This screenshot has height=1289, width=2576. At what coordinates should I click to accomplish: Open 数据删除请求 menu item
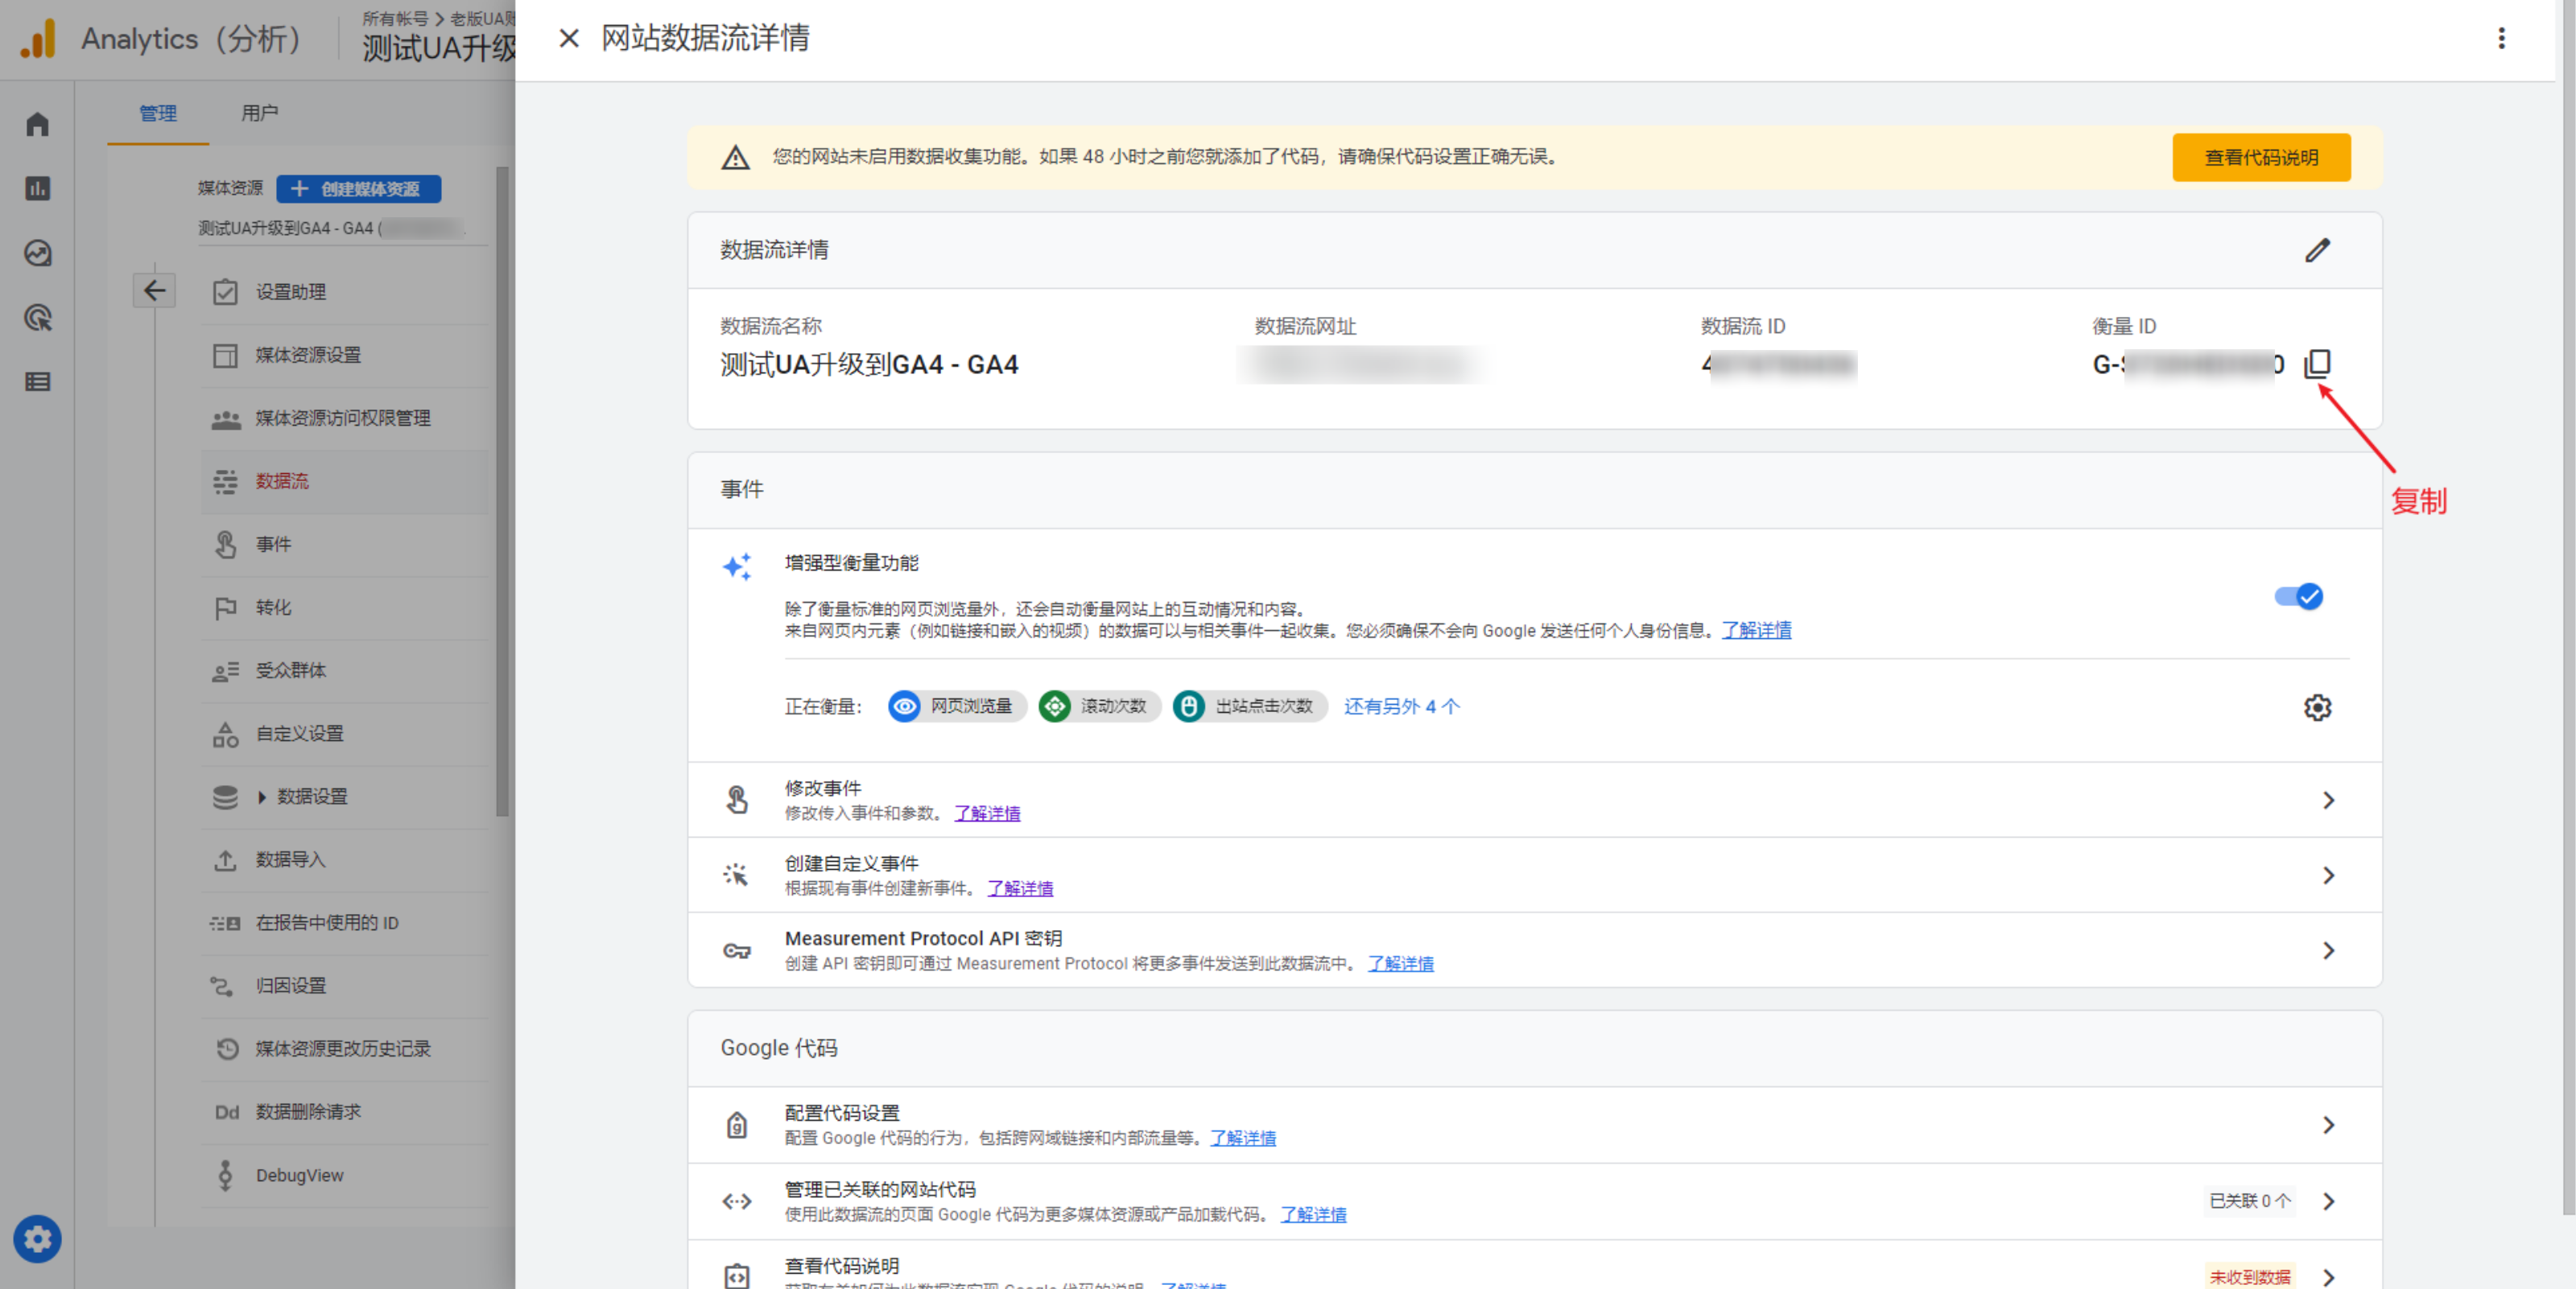pyautogui.click(x=344, y=1112)
